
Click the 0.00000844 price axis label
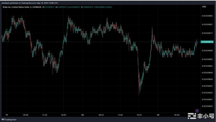(x=207, y=106)
